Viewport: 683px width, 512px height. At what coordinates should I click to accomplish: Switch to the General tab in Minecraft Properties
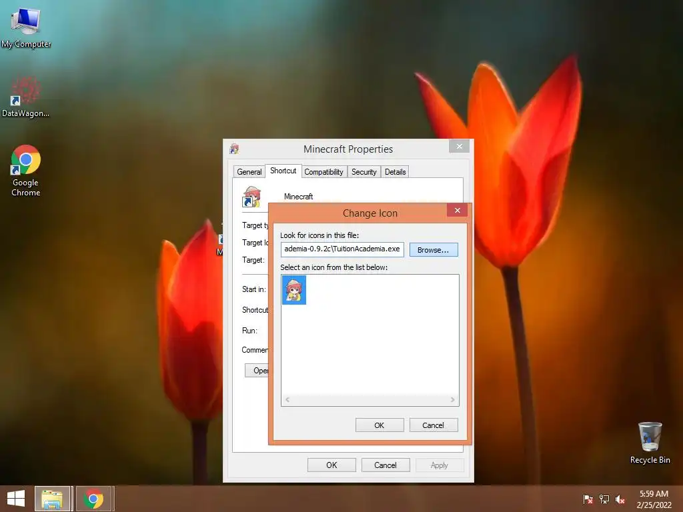pyautogui.click(x=249, y=172)
